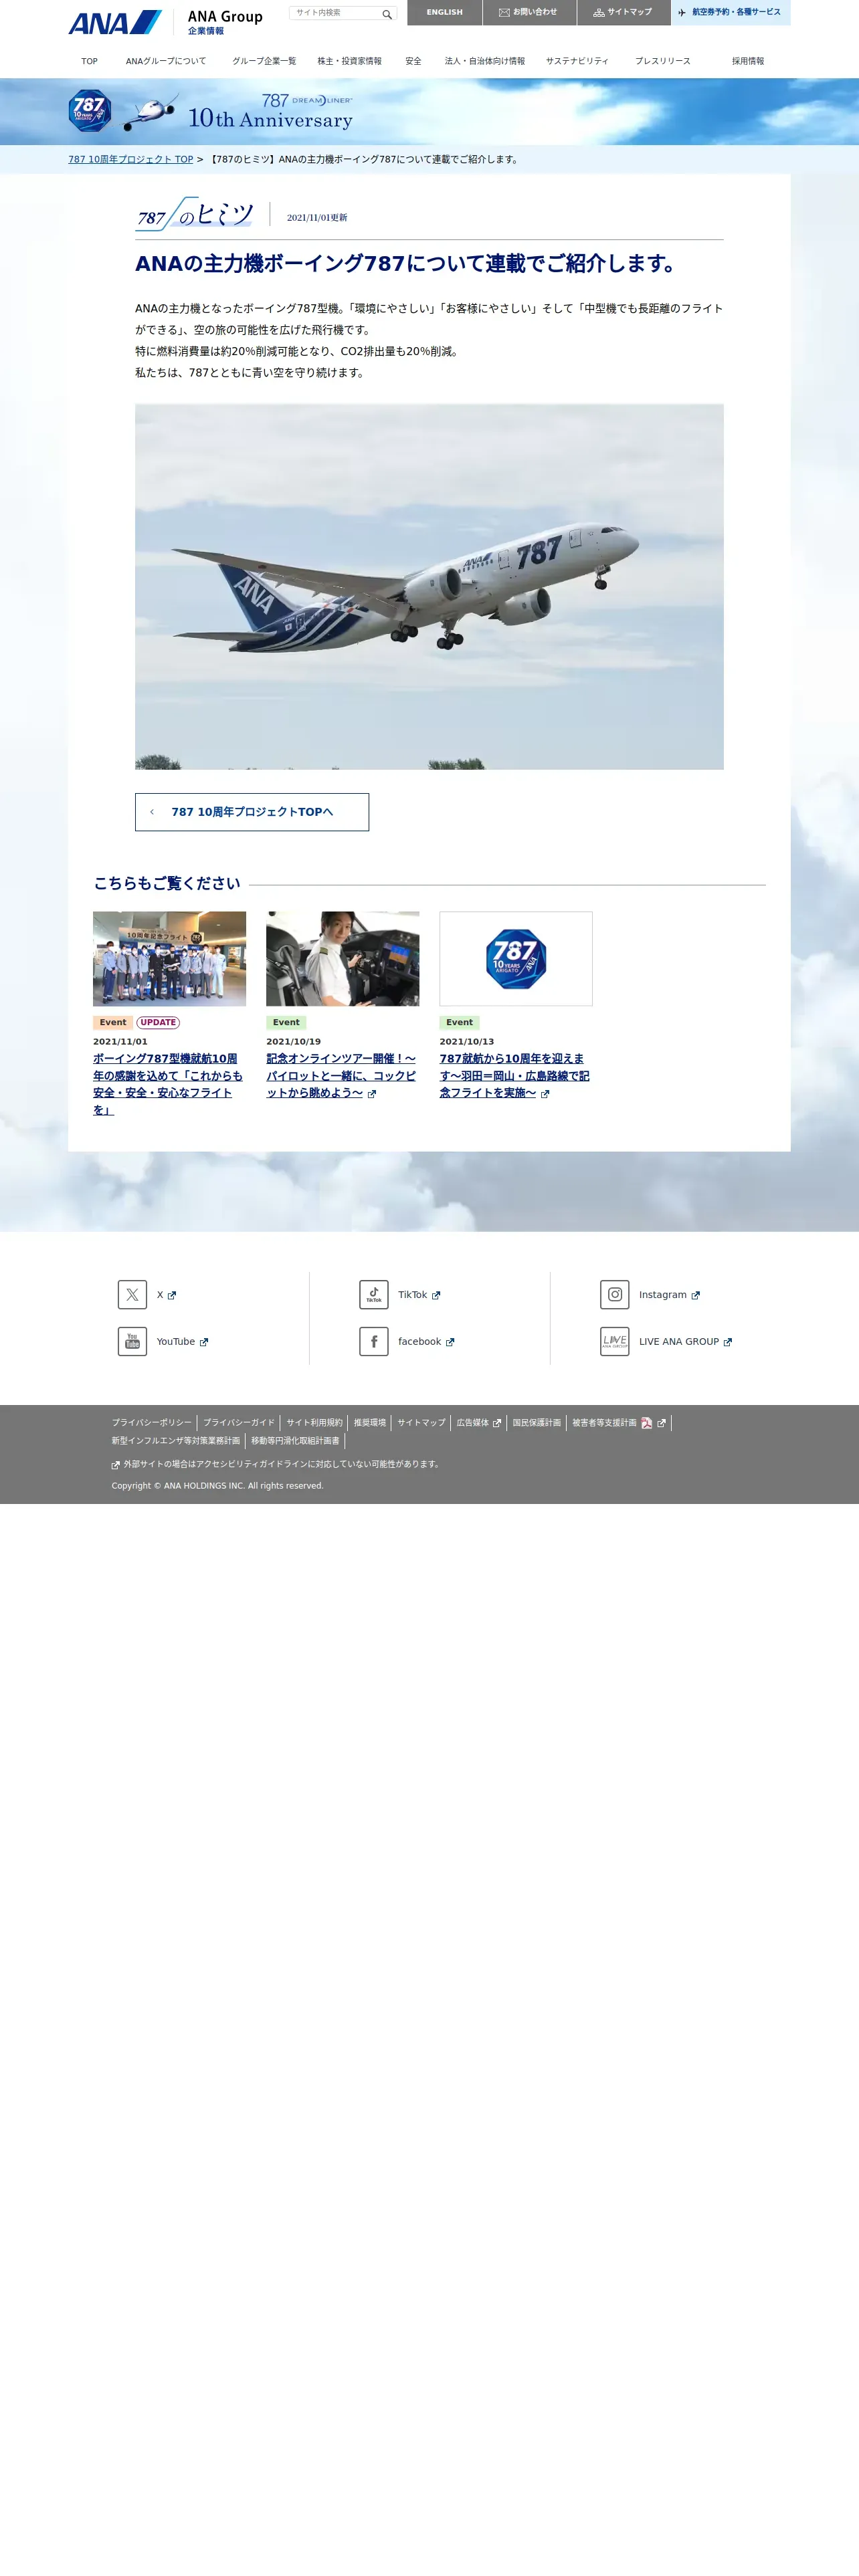This screenshot has height=2576, width=859.
Task: Click the Event tag dated 2021/11/01
Action: point(113,1022)
